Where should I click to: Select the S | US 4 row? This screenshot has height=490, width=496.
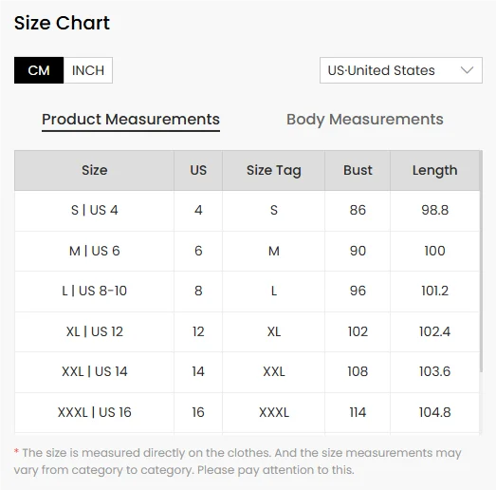(x=247, y=211)
